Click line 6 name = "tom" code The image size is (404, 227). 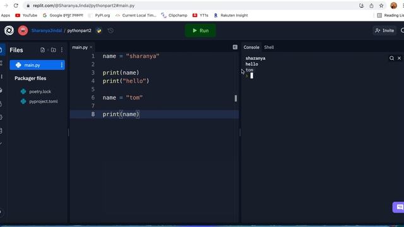coord(122,98)
